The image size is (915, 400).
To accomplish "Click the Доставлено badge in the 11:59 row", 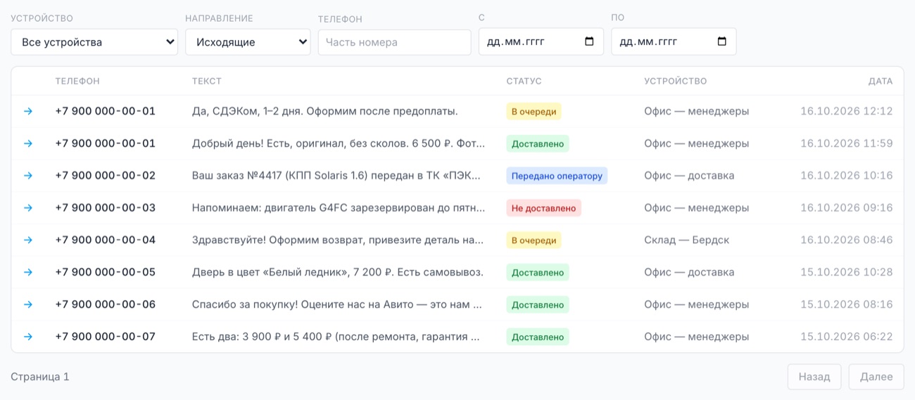I will tap(538, 143).
